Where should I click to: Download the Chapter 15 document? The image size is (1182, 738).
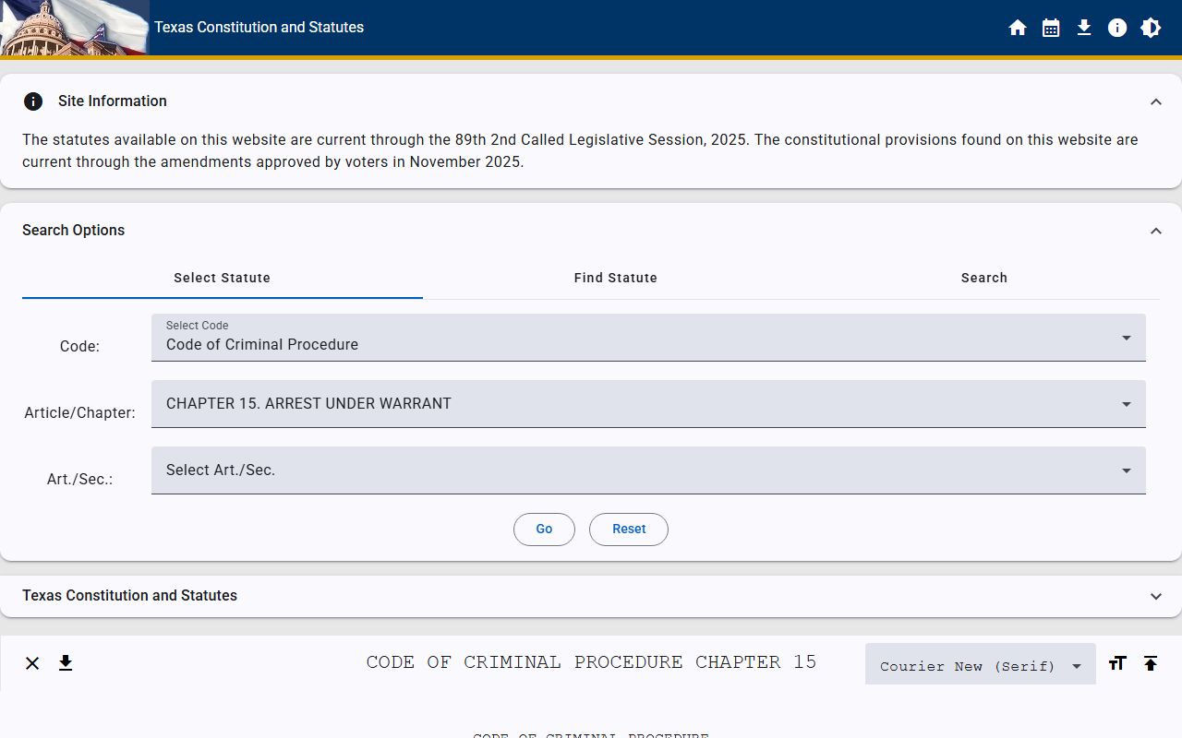[x=66, y=663]
